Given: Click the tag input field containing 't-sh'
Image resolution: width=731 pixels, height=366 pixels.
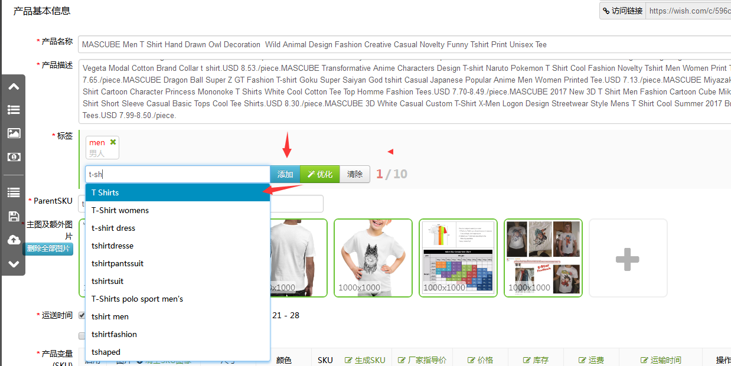Looking at the screenshot, I should click(178, 174).
